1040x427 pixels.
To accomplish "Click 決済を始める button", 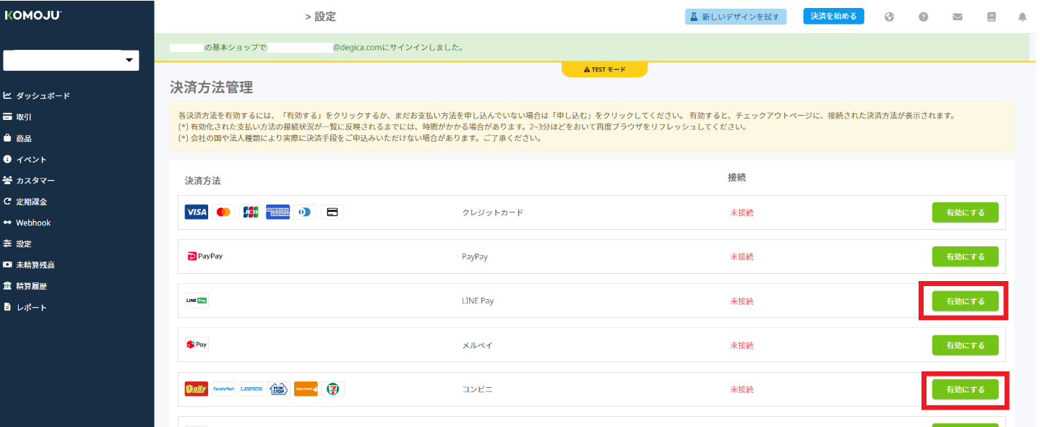I will (x=833, y=17).
